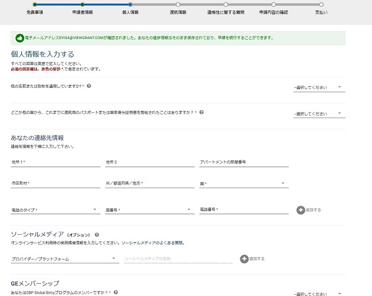This screenshot has height=296, width=372.
Task: Open the 電話のタイプ dropdown
Action: (55, 210)
